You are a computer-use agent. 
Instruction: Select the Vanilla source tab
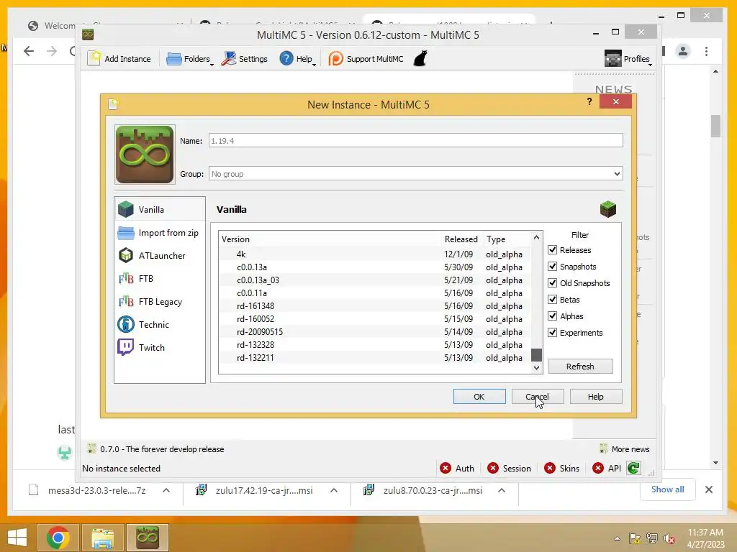pos(160,209)
